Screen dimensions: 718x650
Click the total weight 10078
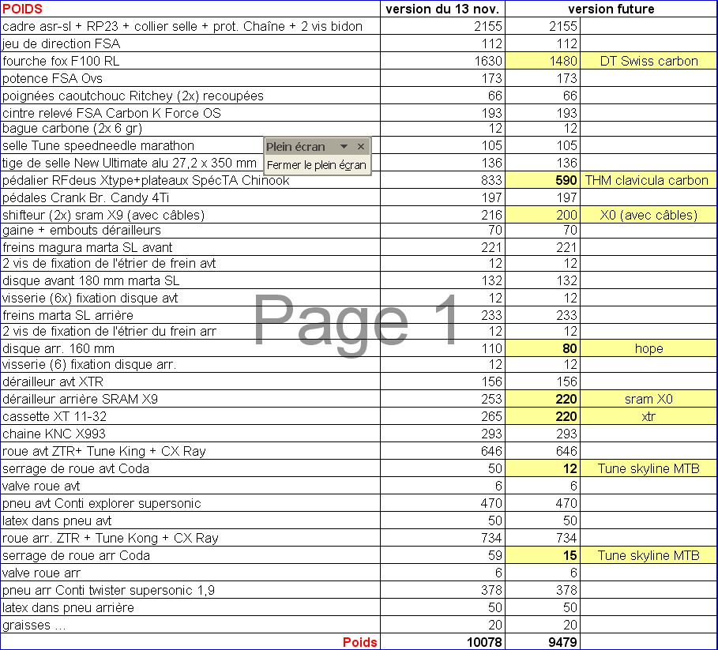pyautogui.click(x=443, y=642)
